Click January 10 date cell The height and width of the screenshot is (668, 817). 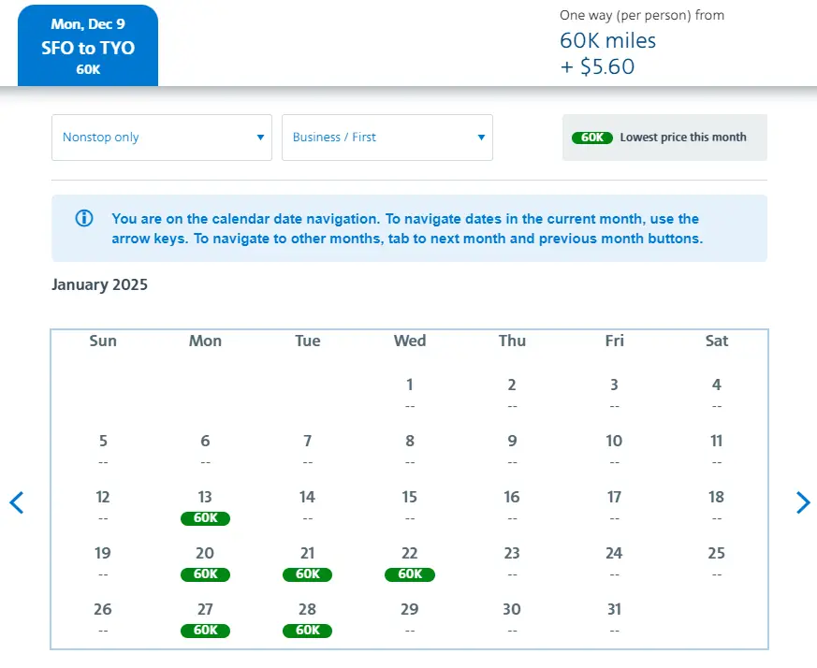point(614,449)
